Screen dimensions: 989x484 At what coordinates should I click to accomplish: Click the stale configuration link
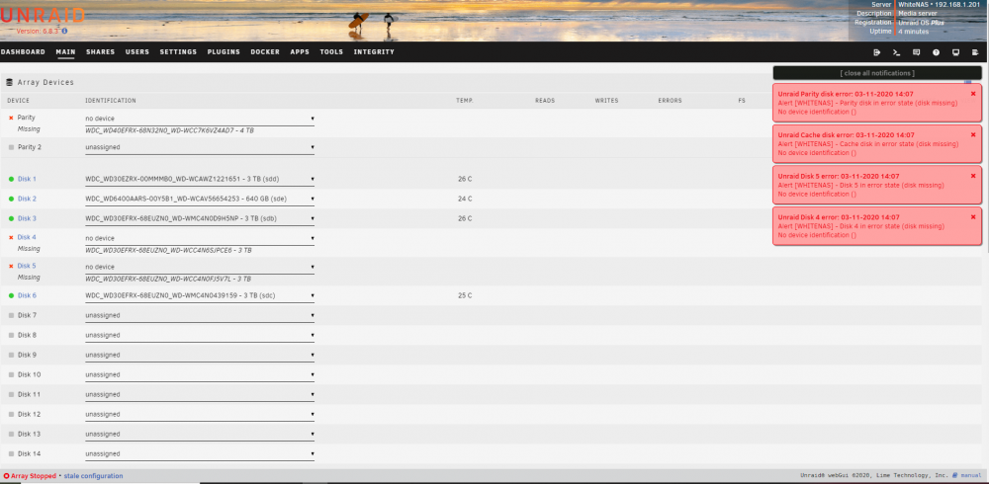click(x=93, y=476)
